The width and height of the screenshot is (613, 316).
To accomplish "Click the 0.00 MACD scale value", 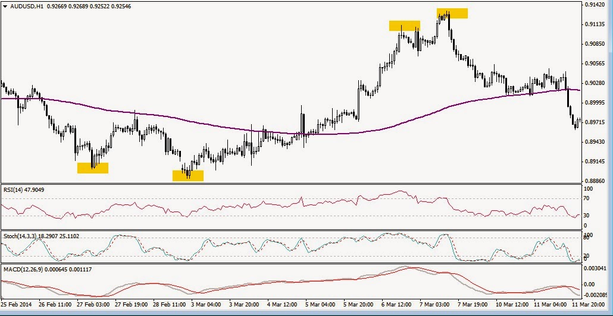I will coord(589,285).
